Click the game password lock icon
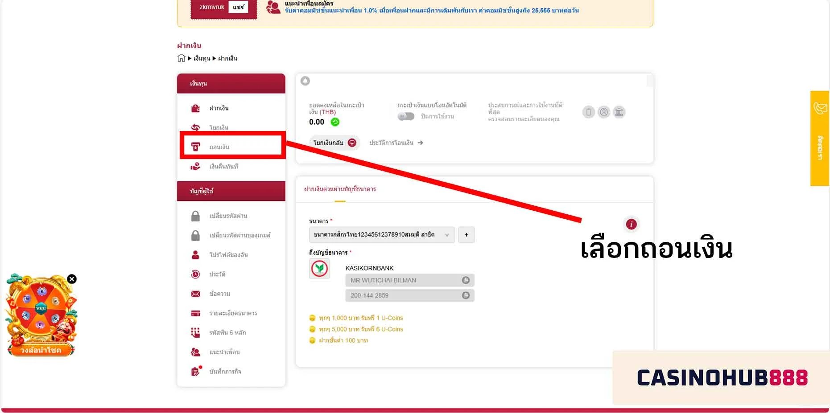 point(195,235)
